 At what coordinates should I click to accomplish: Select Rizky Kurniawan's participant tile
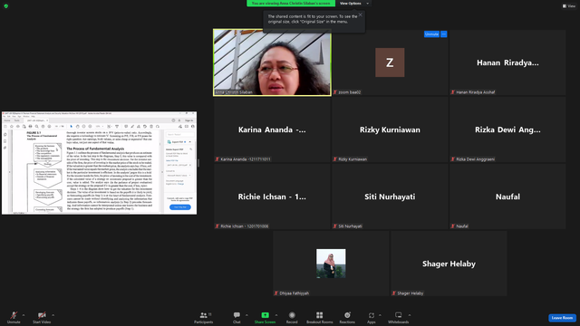point(390,129)
